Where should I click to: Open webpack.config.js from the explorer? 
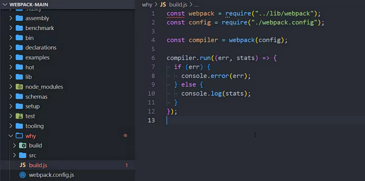pos(51,175)
